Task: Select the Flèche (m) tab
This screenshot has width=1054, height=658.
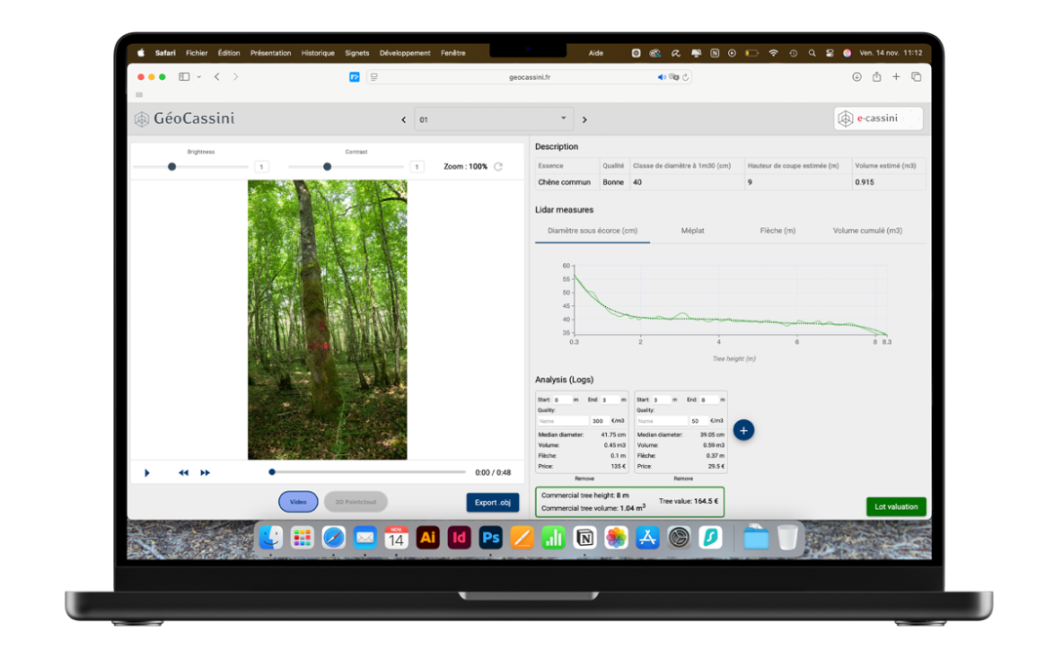Action: click(778, 230)
